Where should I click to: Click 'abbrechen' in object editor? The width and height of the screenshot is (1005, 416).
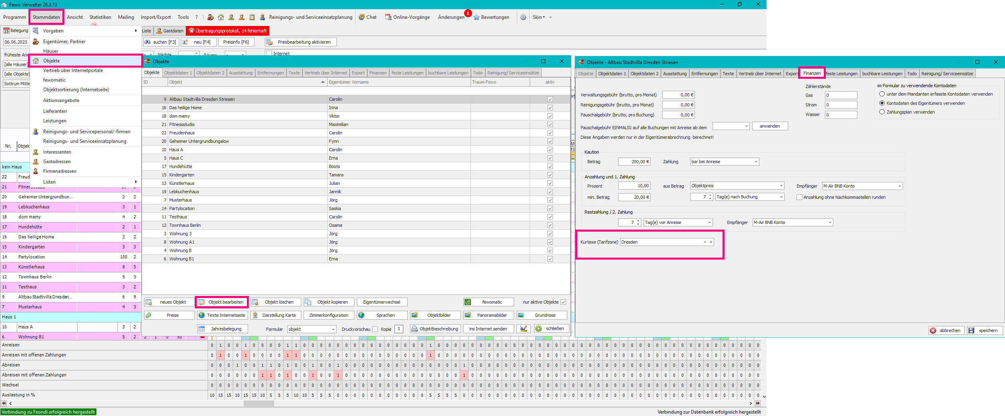coord(946,330)
